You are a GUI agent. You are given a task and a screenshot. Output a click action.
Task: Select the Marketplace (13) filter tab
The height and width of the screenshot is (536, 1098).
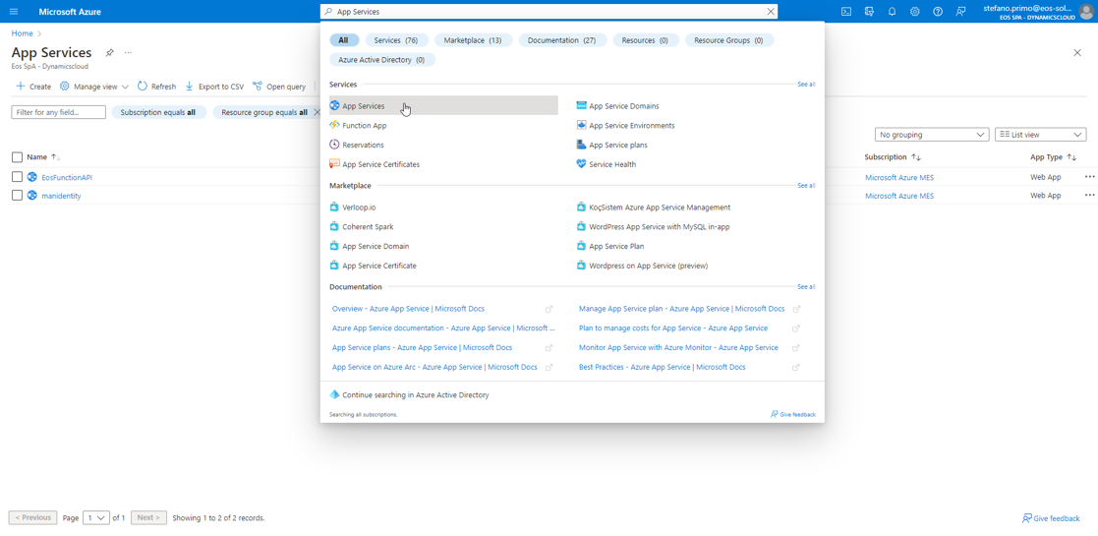[x=472, y=40]
